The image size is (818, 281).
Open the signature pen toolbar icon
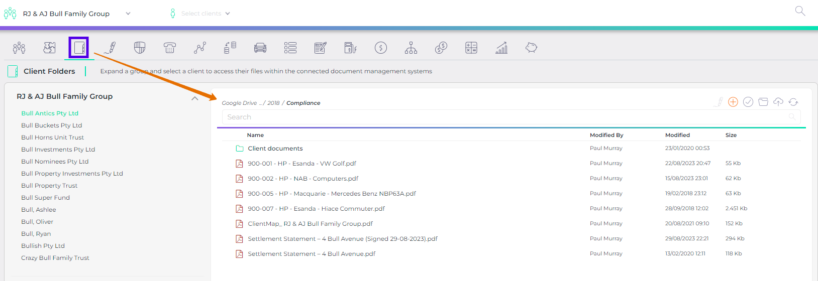pos(110,48)
